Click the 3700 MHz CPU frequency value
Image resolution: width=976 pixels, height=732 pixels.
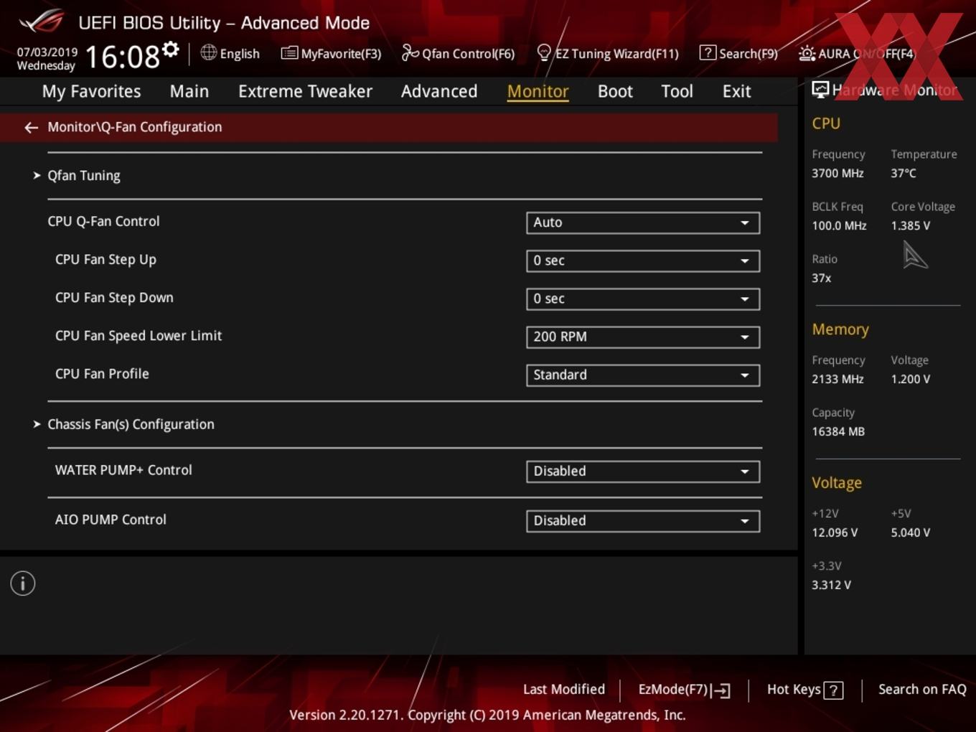pyautogui.click(x=837, y=173)
